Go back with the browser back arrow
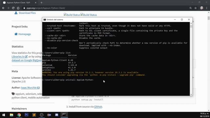210x118 pixels. [3, 8]
